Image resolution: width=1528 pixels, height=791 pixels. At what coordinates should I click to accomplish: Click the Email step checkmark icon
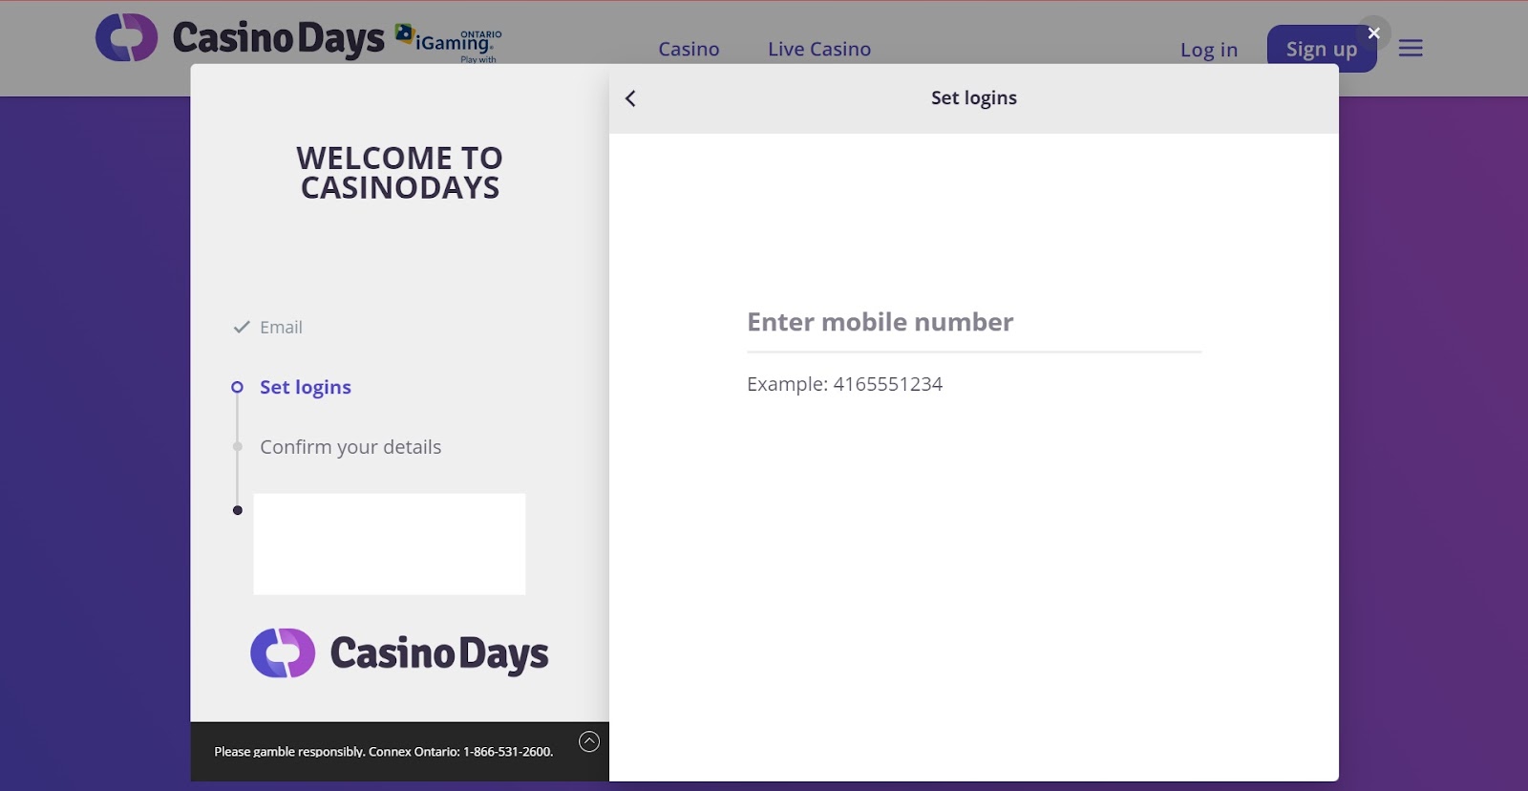pos(242,327)
